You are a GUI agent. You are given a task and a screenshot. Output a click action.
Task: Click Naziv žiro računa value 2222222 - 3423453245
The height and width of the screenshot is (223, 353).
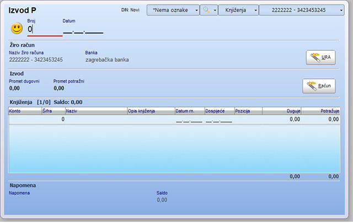click(36, 60)
